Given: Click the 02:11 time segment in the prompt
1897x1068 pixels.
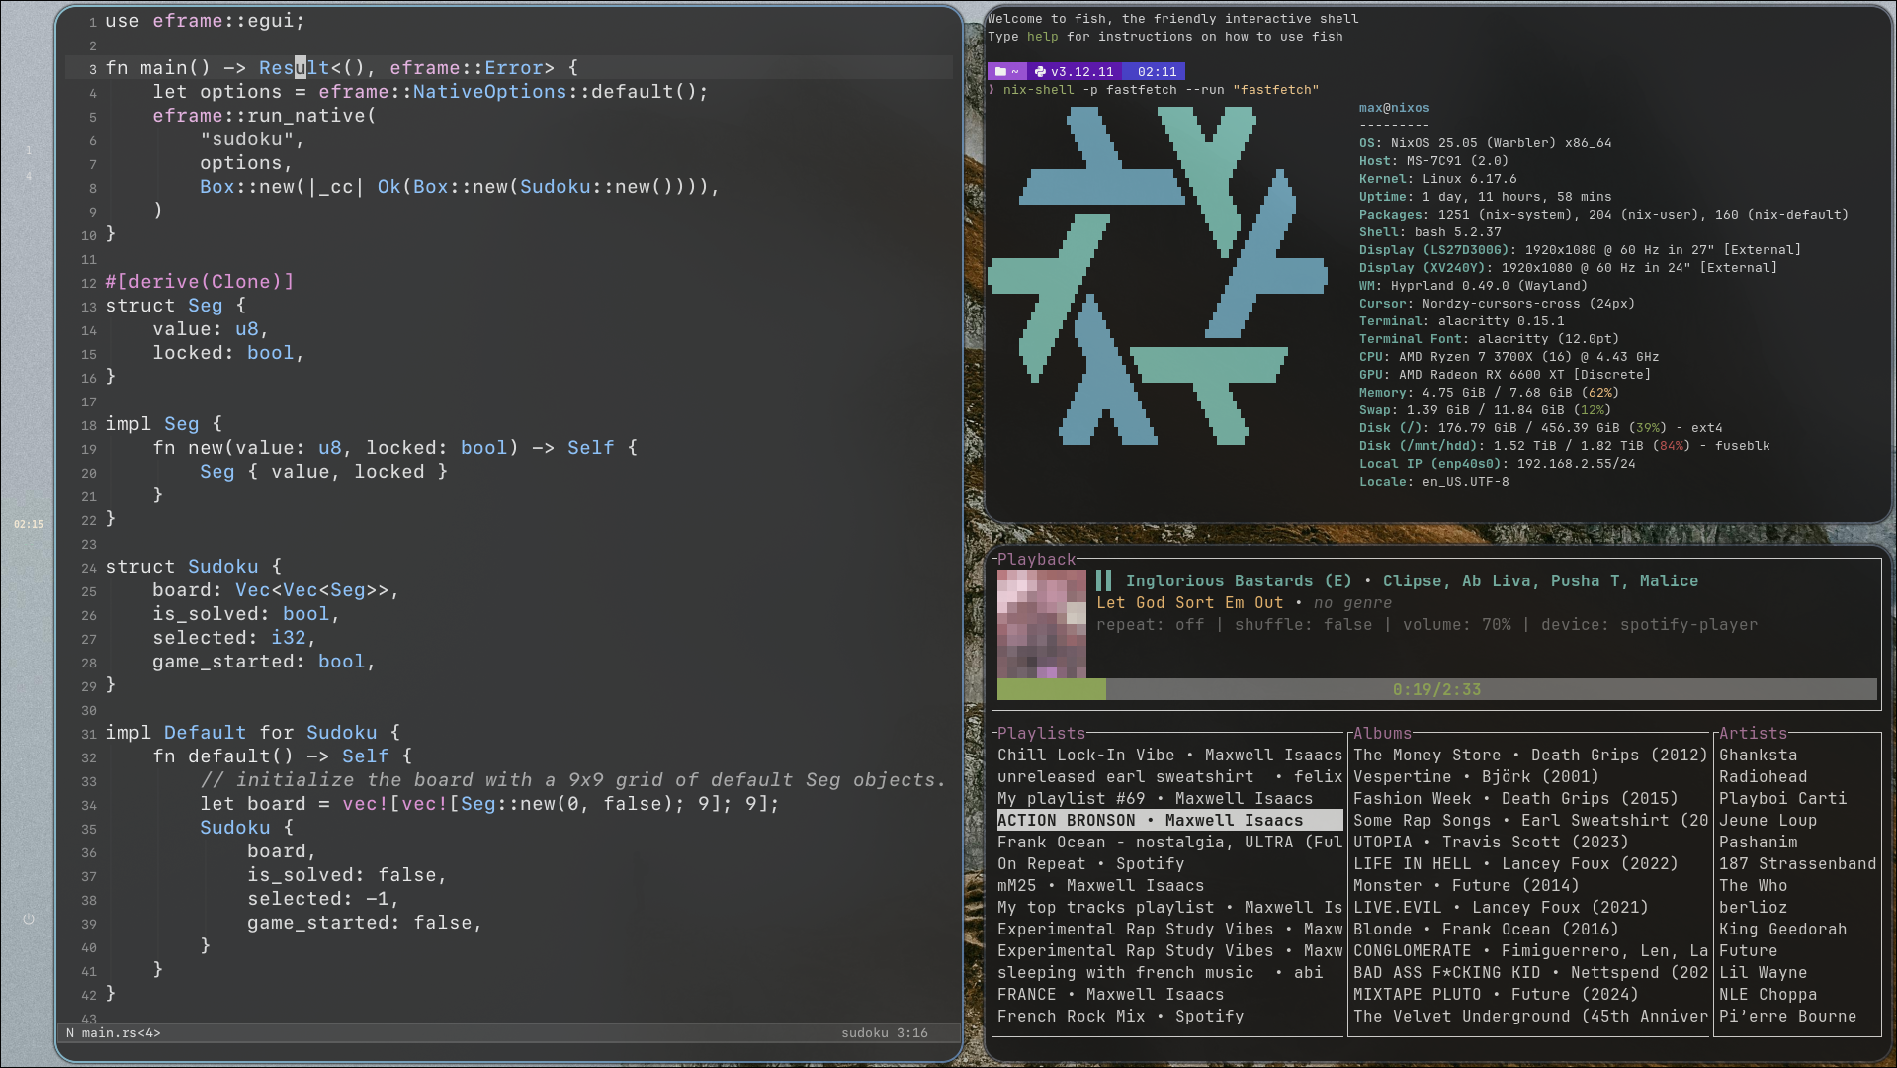Looking at the screenshot, I should (x=1157, y=71).
